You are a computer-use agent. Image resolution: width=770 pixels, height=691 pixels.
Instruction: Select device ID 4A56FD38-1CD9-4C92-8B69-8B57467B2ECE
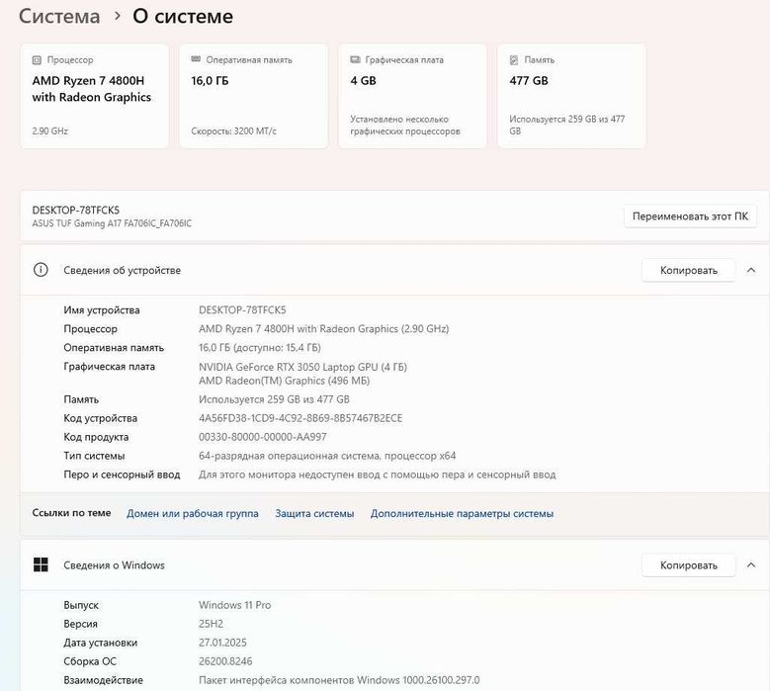300,418
